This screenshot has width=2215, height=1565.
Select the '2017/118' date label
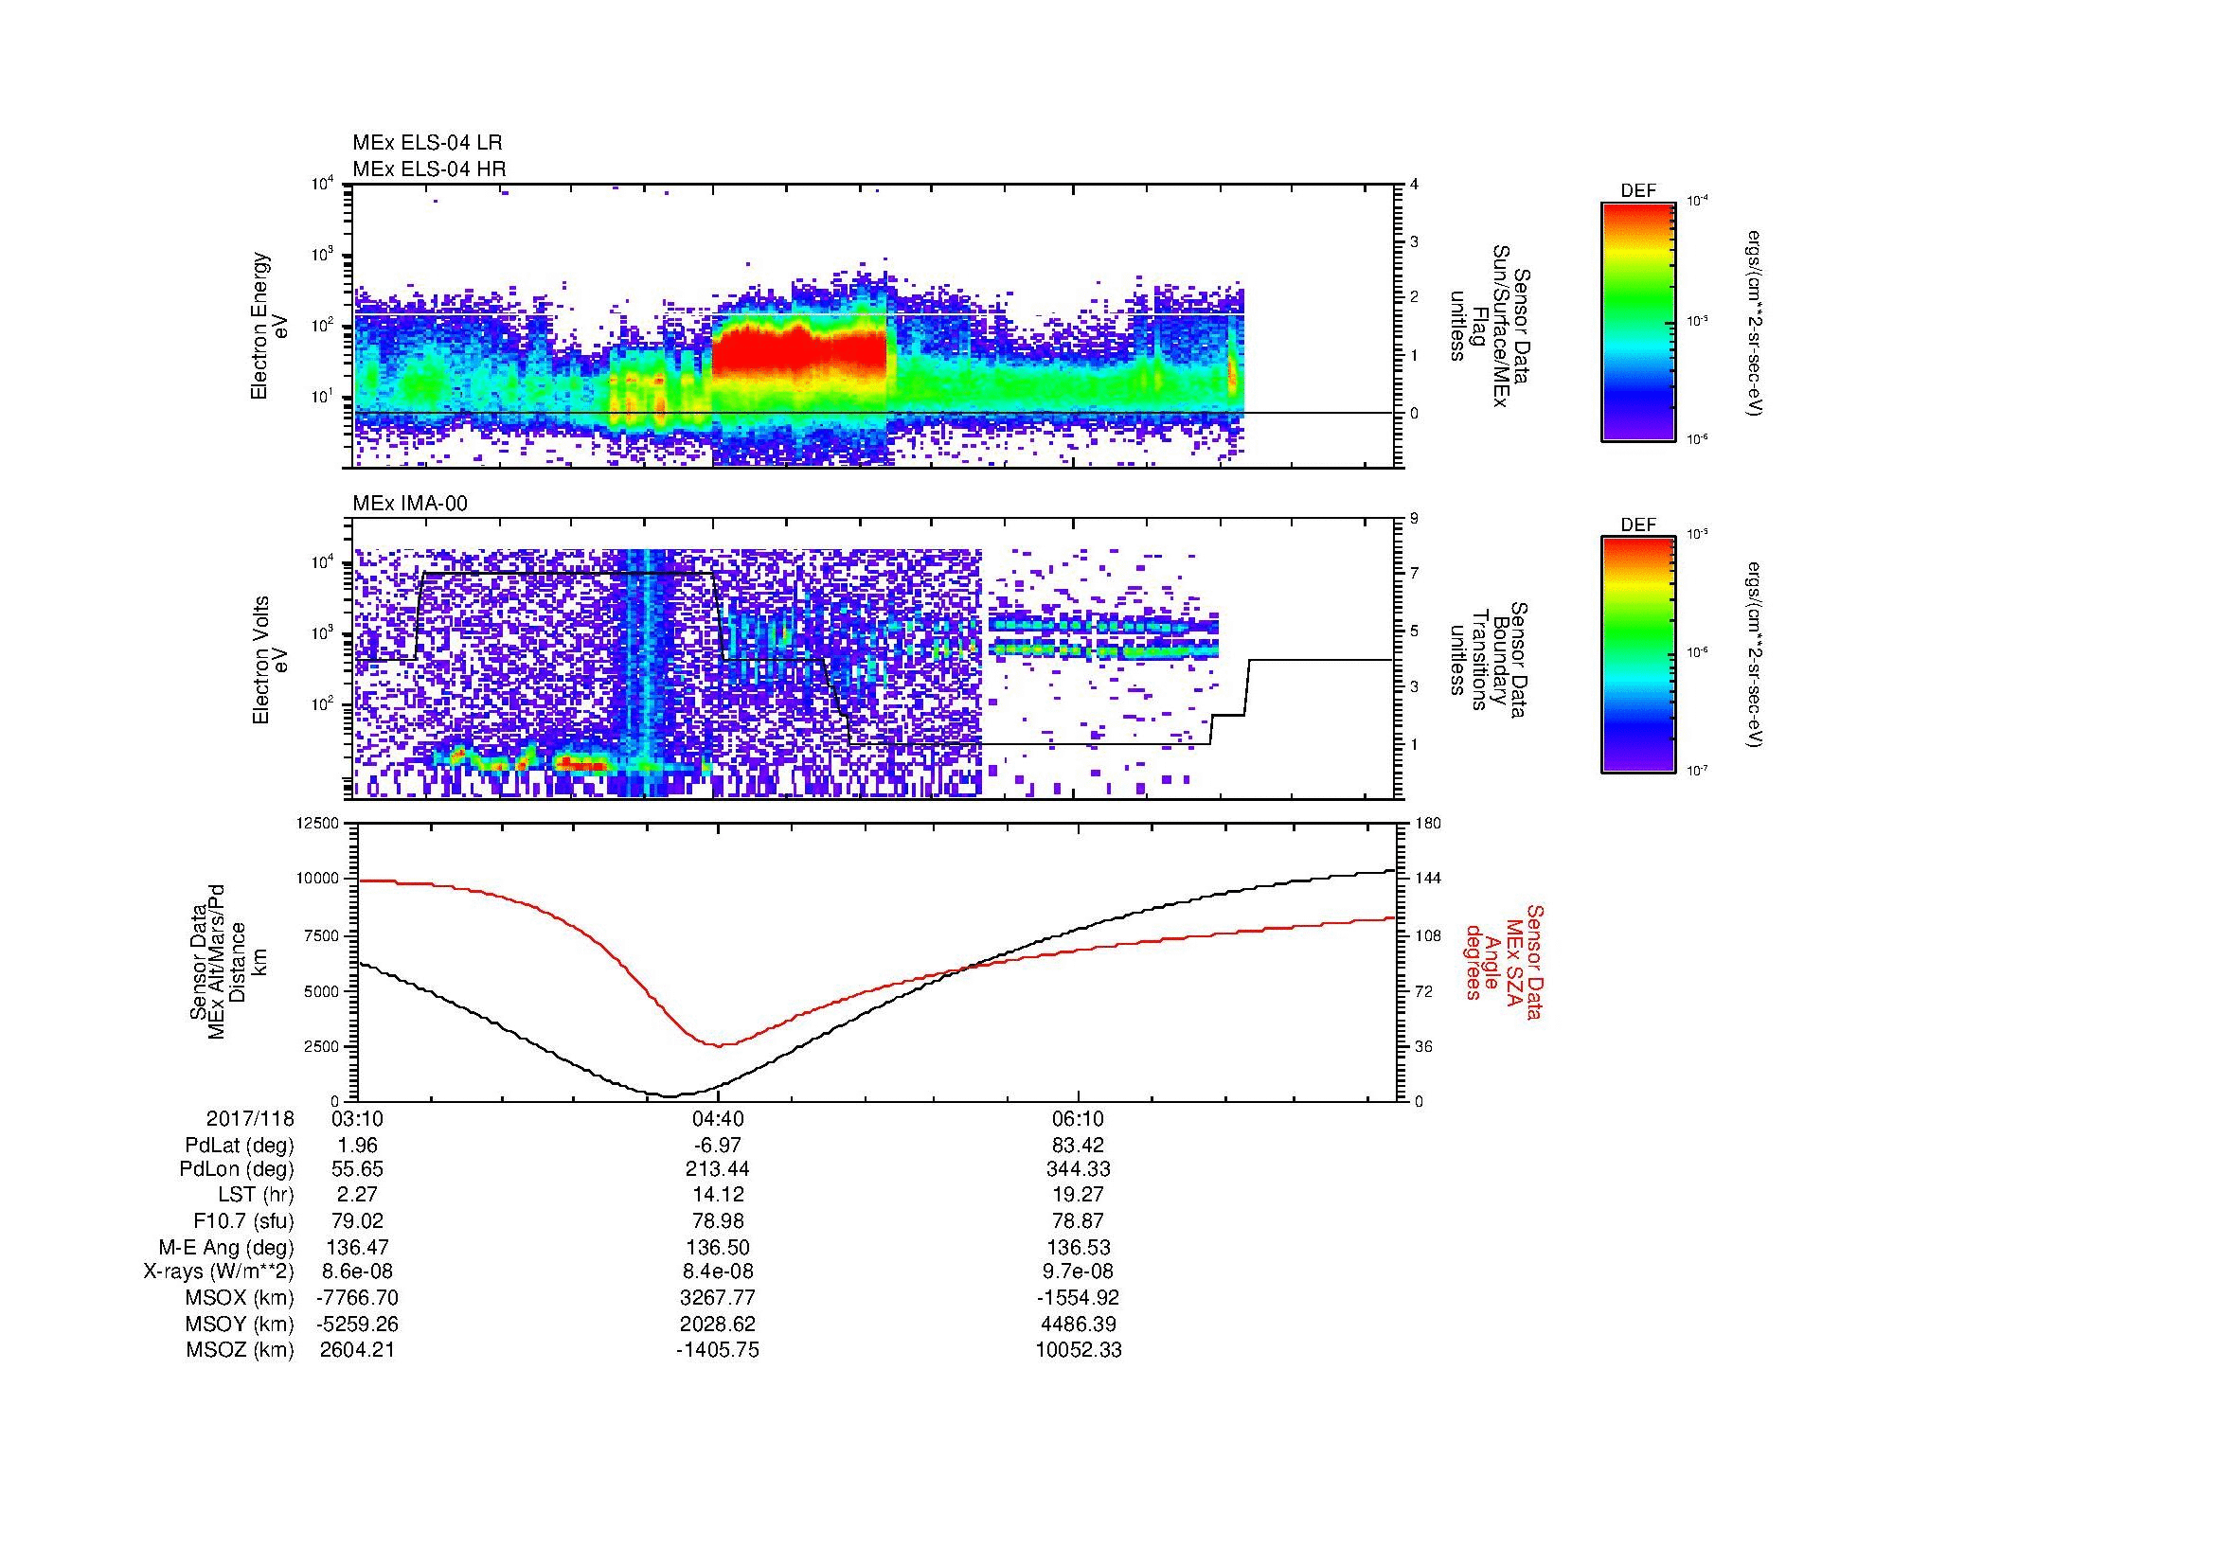pyautogui.click(x=250, y=1119)
